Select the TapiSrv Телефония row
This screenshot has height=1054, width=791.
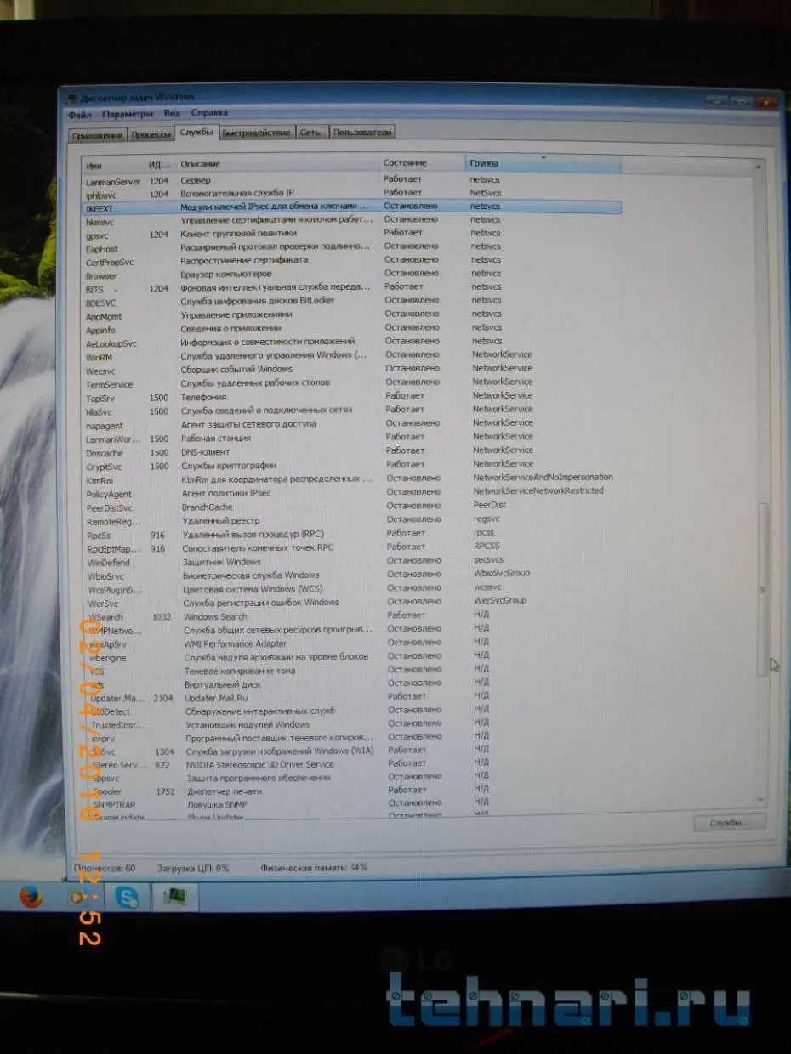pyautogui.click(x=352, y=397)
